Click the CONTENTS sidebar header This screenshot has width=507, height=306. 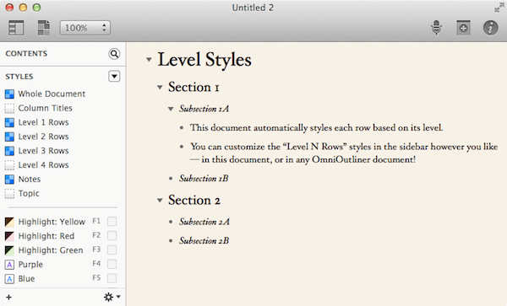(x=26, y=53)
